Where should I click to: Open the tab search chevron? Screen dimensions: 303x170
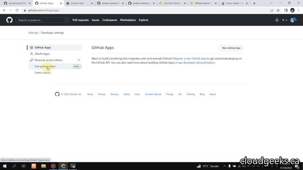[x=271, y=3]
